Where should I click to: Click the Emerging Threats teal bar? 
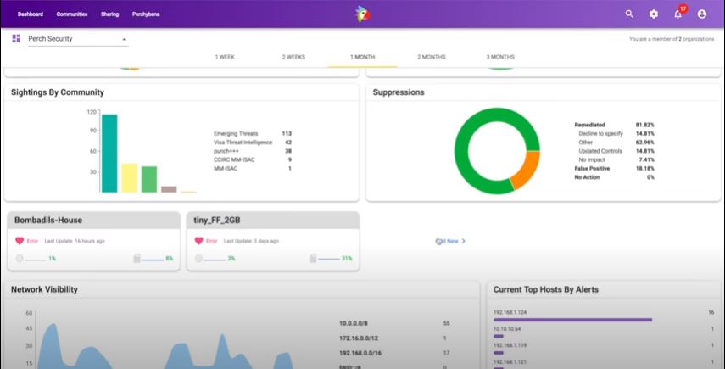pyautogui.click(x=109, y=153)
